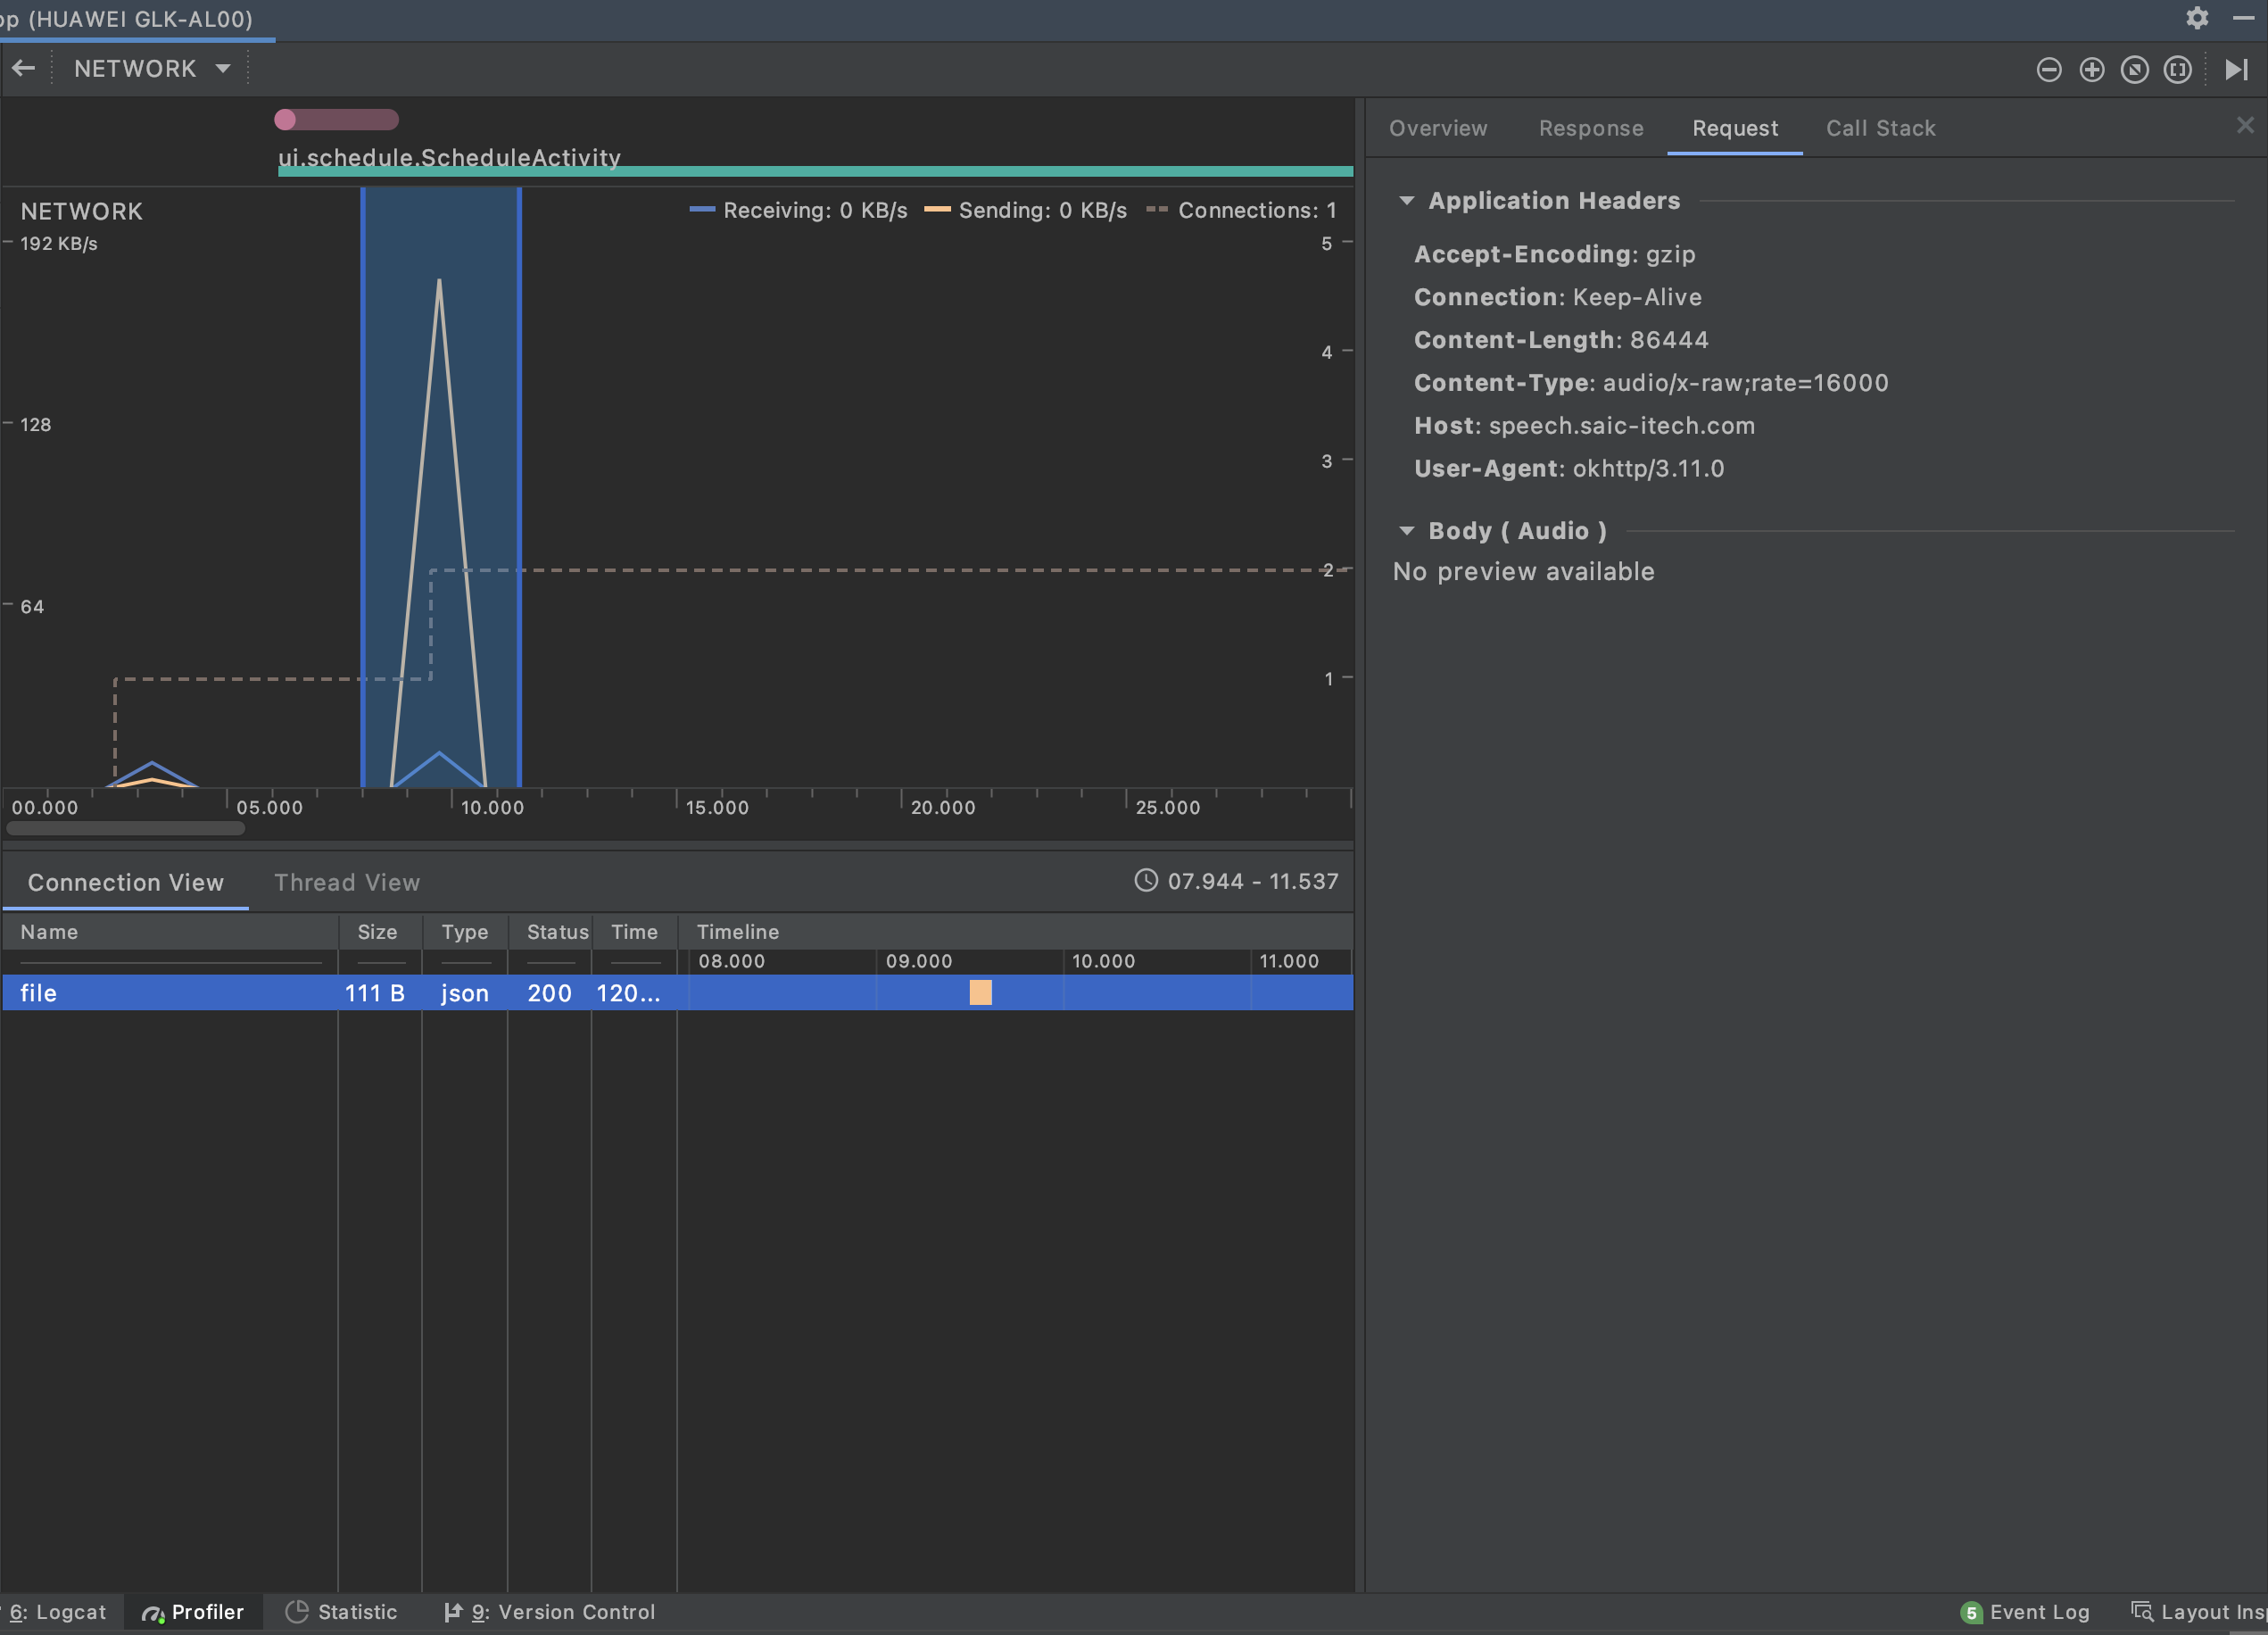Click the selection time range clock icon
The width and height of the screenshot is (2268, 1635).
1146,880
